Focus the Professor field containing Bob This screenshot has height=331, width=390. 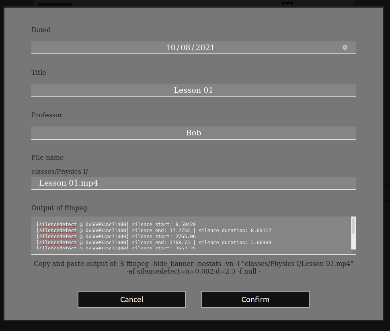click(x=193, y=133)
